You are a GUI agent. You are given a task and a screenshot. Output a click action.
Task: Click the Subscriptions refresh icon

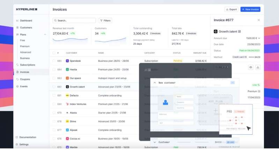tap(17, 65)
